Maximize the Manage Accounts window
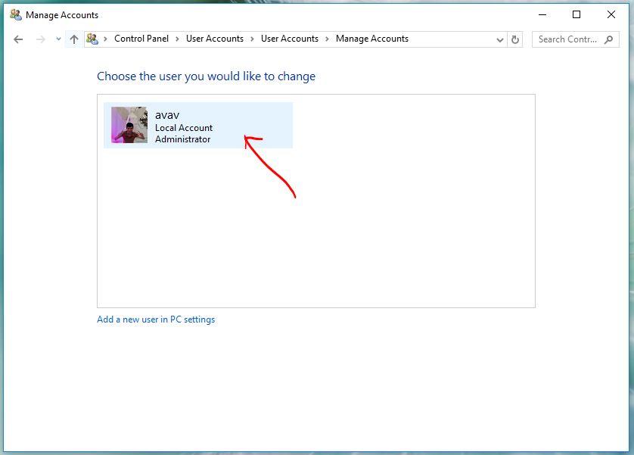Image resolution: width=634 pixels, height=455 pixels. pos(577,14)
